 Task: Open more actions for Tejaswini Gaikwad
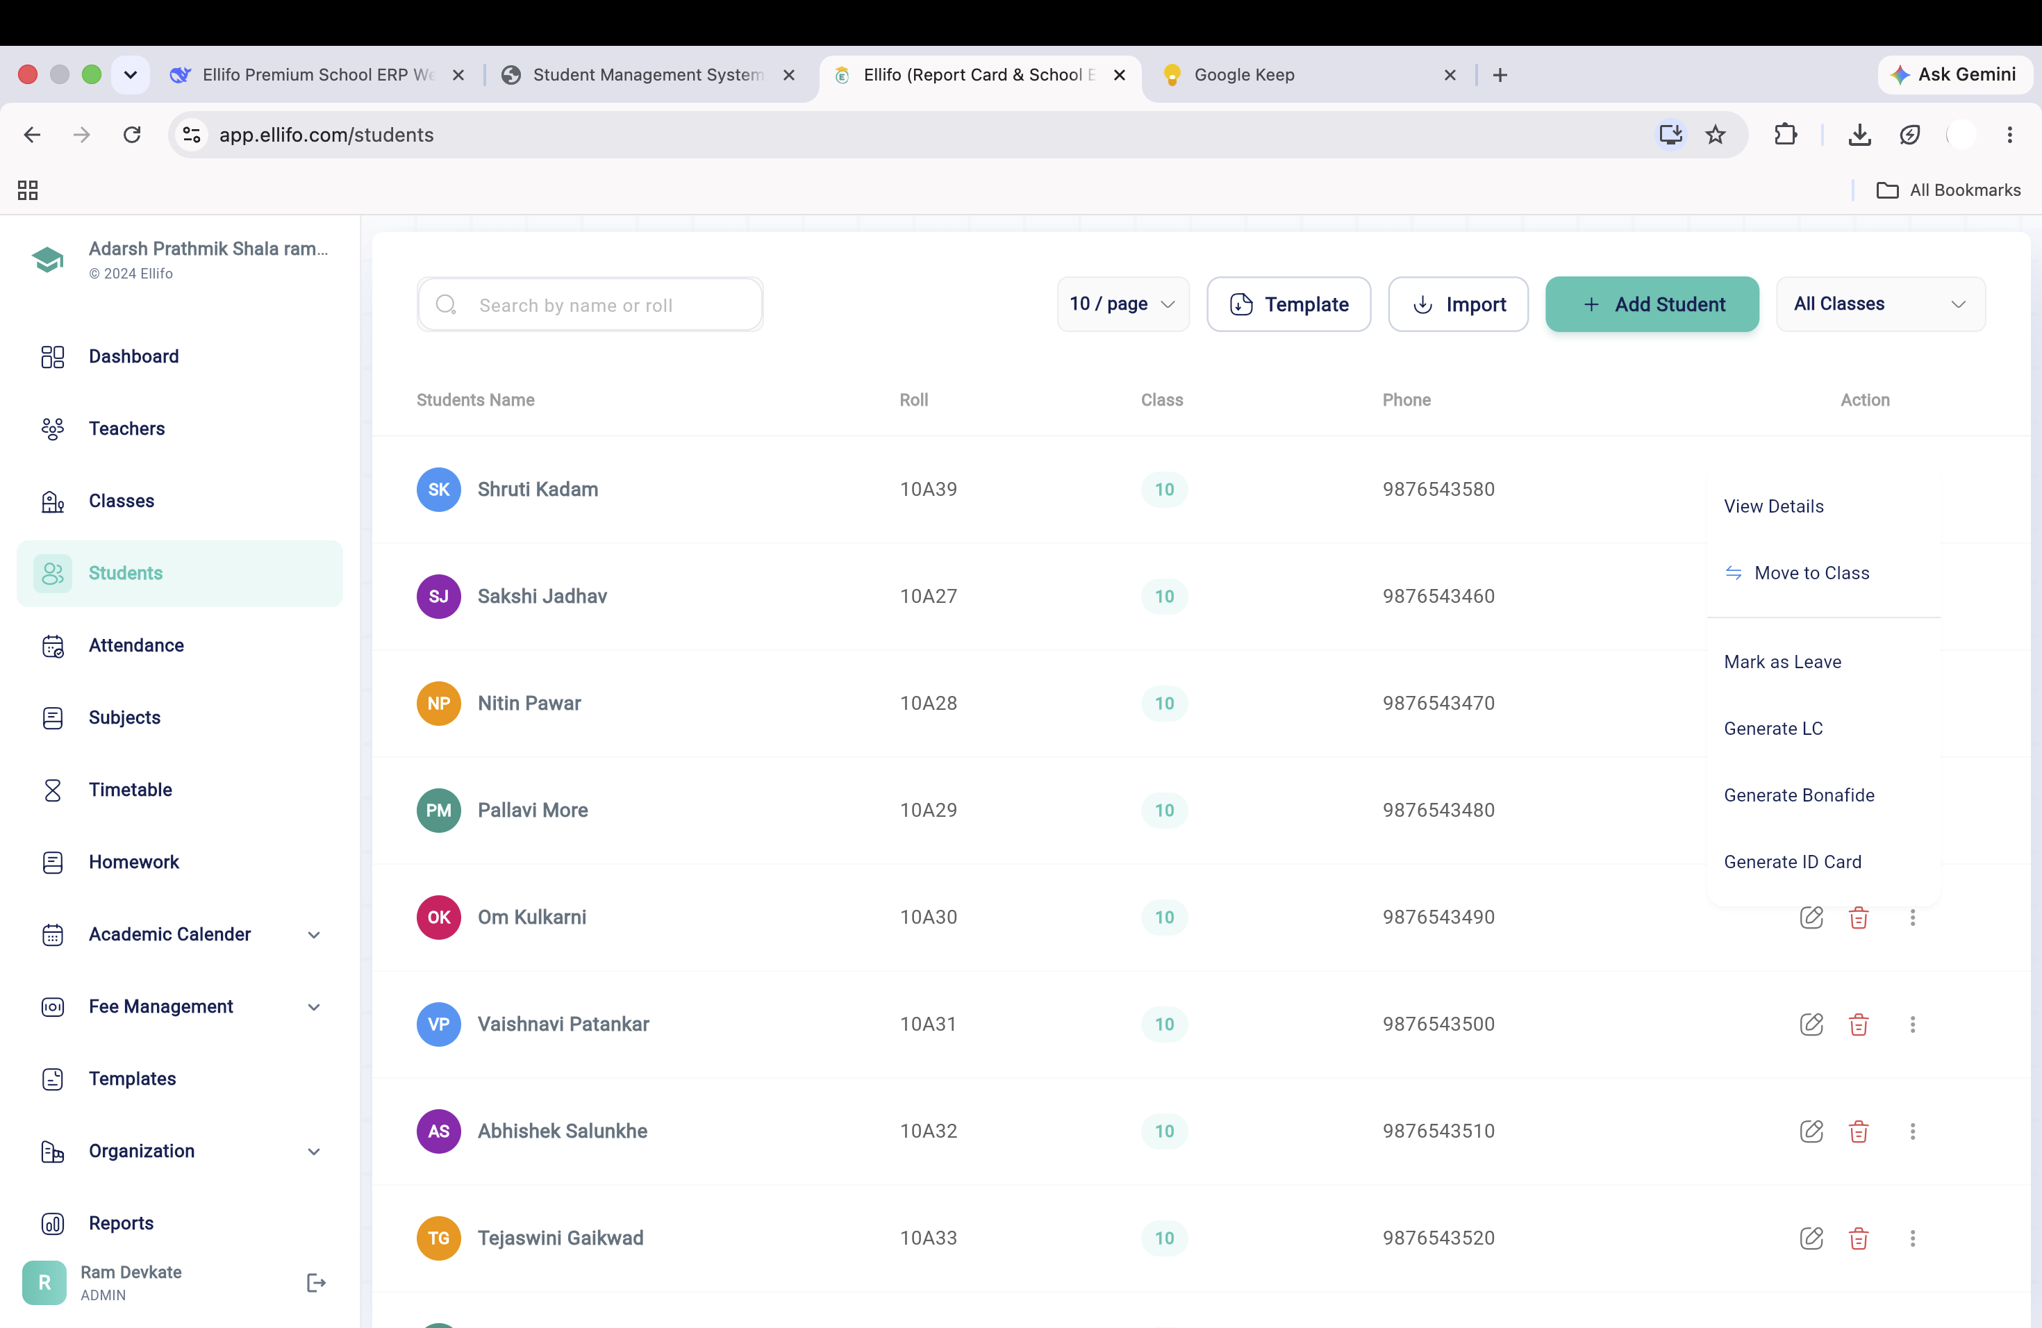[1912, 1238]
